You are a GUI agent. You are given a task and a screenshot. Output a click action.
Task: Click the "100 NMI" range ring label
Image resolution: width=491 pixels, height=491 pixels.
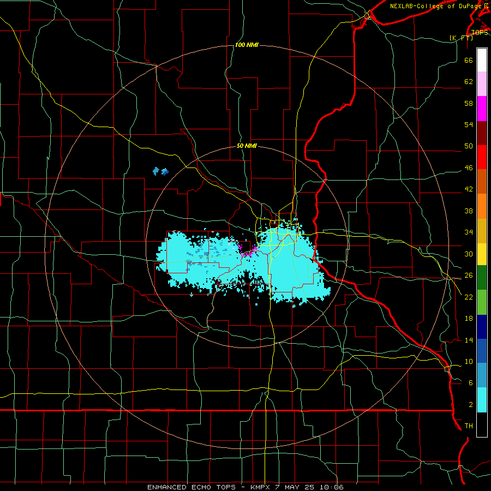247,45
